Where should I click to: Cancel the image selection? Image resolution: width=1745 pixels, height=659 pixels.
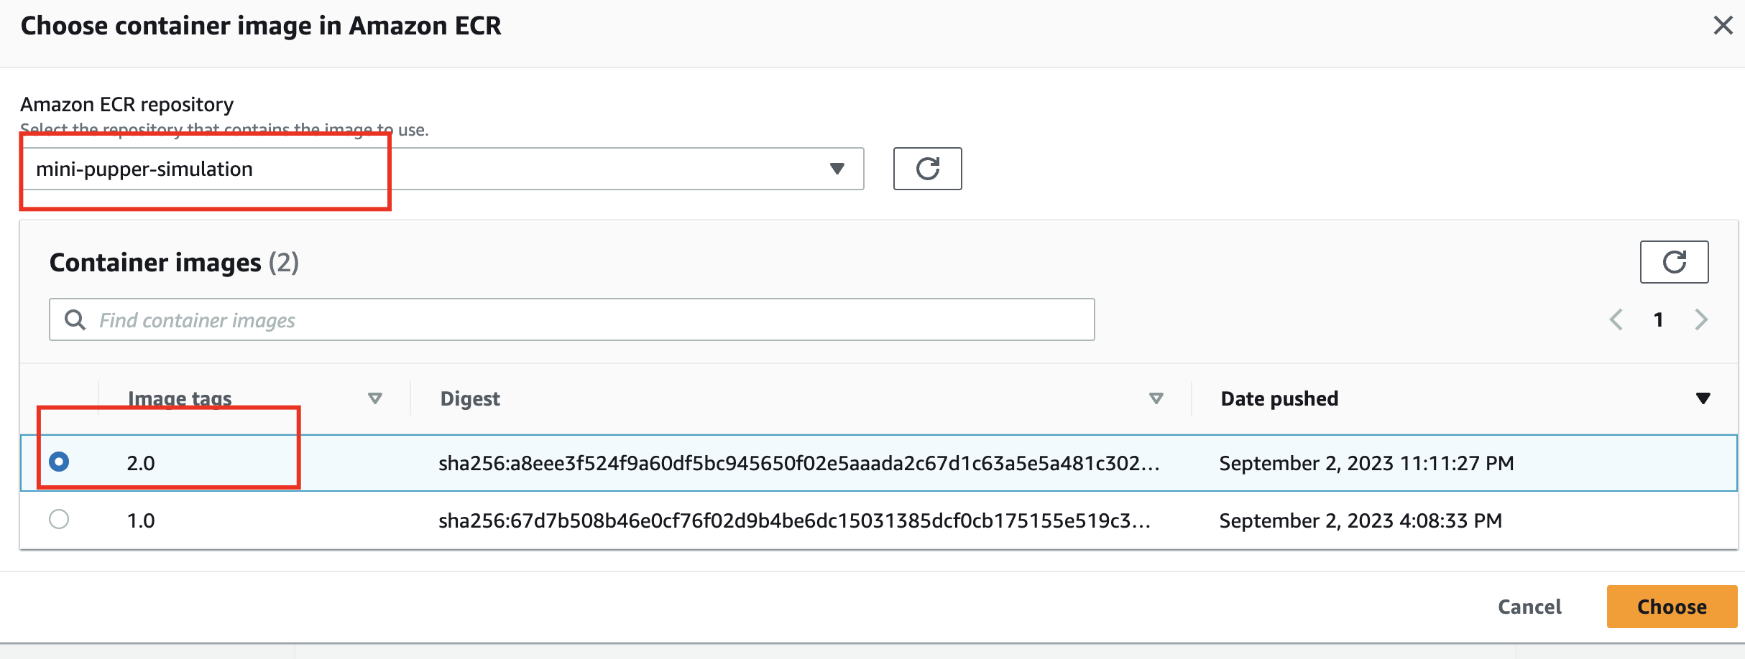(1529, 607)
